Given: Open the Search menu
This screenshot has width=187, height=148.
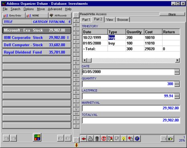Looking at the screenshot, I should click(x=16, y=9).
